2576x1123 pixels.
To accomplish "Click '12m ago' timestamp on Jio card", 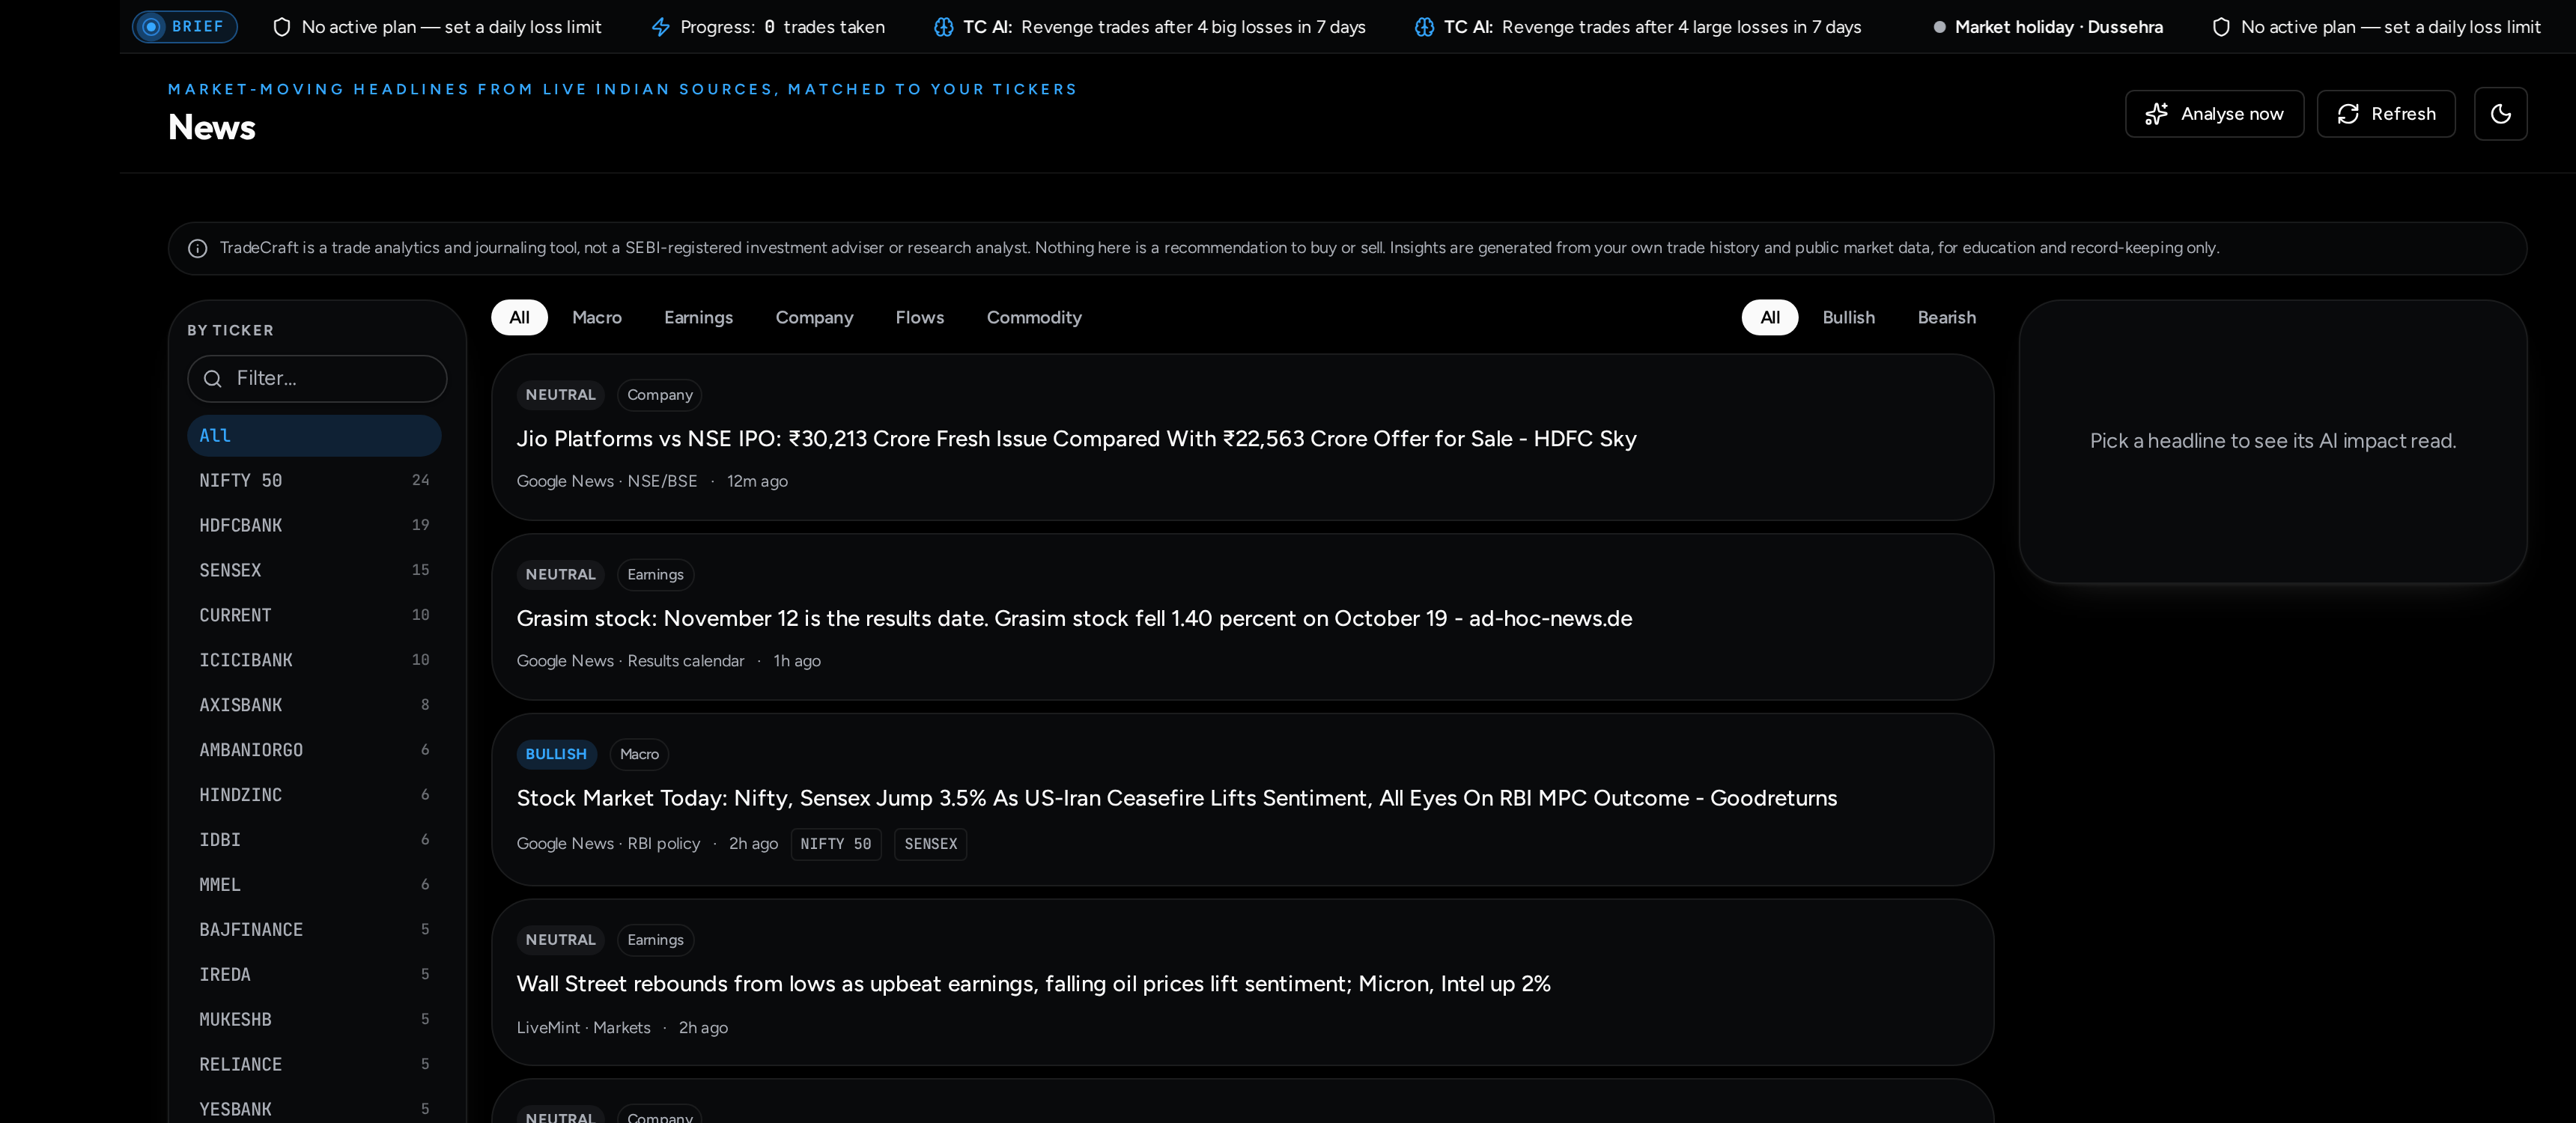I will (757, 481).
